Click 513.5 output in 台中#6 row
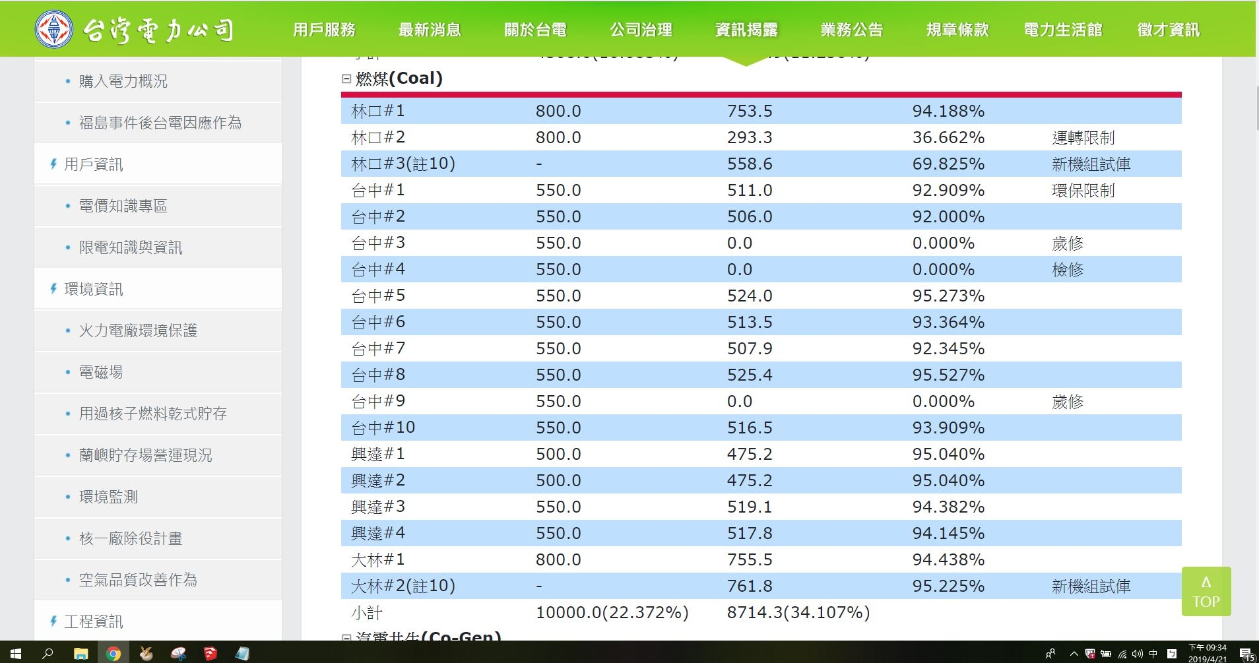Image resolution: width=1259 pixels, height=663 pixels. [750, 322]
